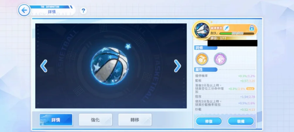Rename the ball with the pencil icon
Screen dimensions: 294x132
(x=226, y=28)
